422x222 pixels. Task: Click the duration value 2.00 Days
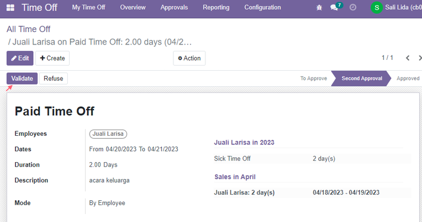point(103,164)
